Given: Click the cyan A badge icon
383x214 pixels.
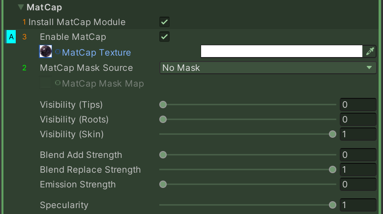Looking at the screenshot, I should click(11, 37).
